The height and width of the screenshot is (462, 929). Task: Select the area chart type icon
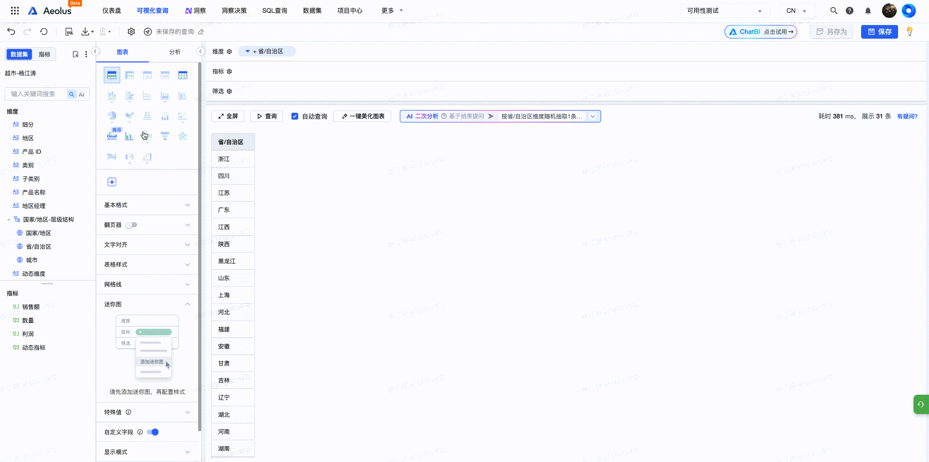[x=165, y=95]
